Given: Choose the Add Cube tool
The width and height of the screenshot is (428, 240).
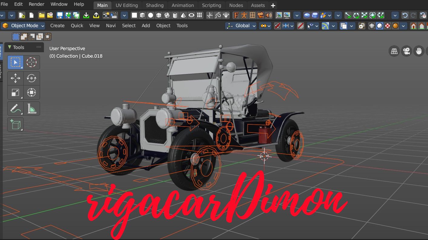Looking at the screenshot, I should (x=15, y=124).
